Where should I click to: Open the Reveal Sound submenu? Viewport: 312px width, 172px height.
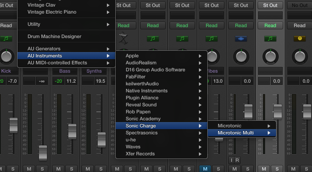tap(161, 105)
